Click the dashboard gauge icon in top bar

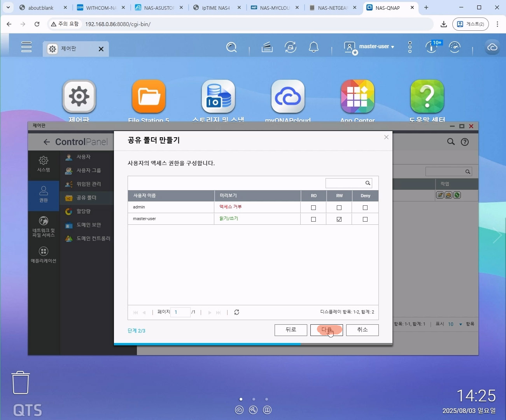coord(454,47)
